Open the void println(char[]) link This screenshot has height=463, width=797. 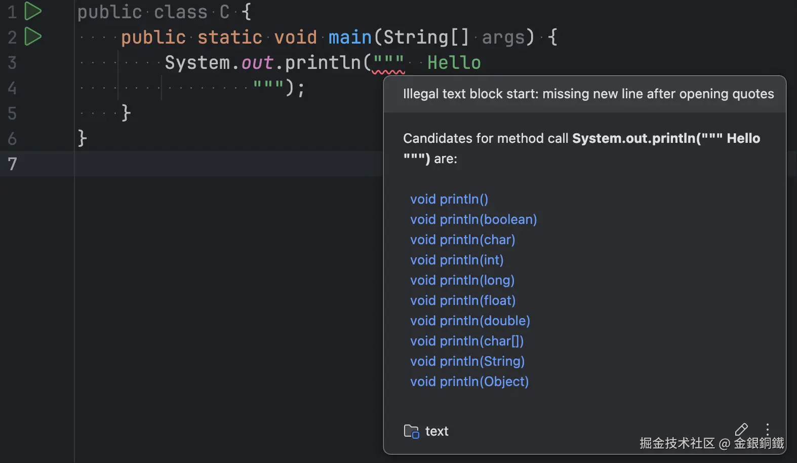coord(466,341)
